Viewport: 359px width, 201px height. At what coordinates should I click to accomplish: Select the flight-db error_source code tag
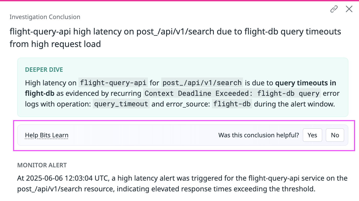click(232, 104)
